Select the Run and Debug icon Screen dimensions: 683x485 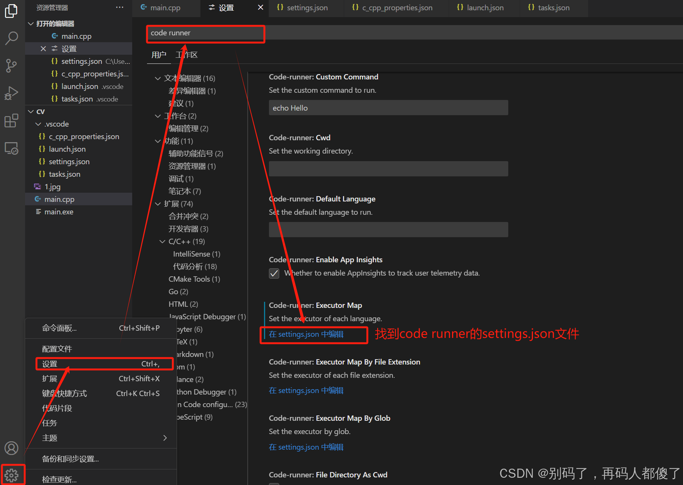coord(12,93)
